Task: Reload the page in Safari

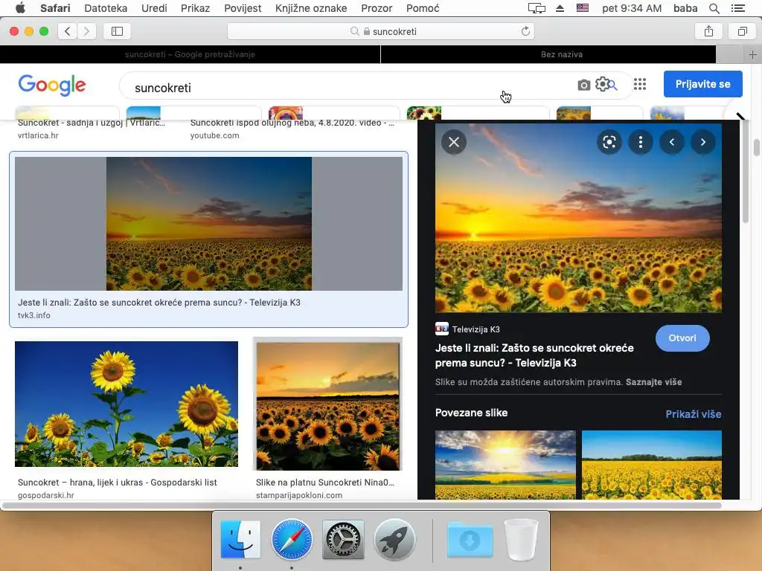Action: [525, 31]
